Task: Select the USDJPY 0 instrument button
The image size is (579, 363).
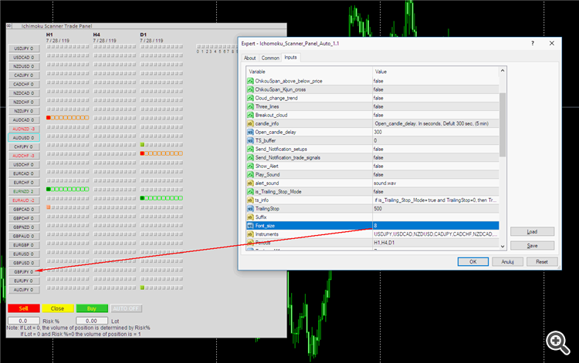Action: click(24, 49)
